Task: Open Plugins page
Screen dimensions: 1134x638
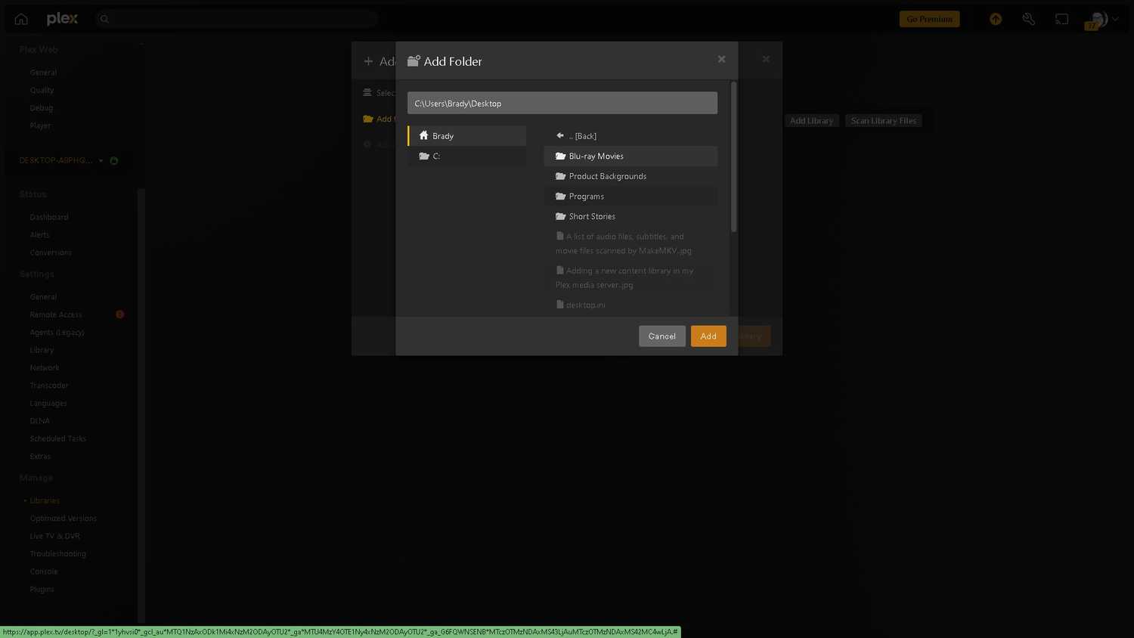Action: click(x=42, y=590)
